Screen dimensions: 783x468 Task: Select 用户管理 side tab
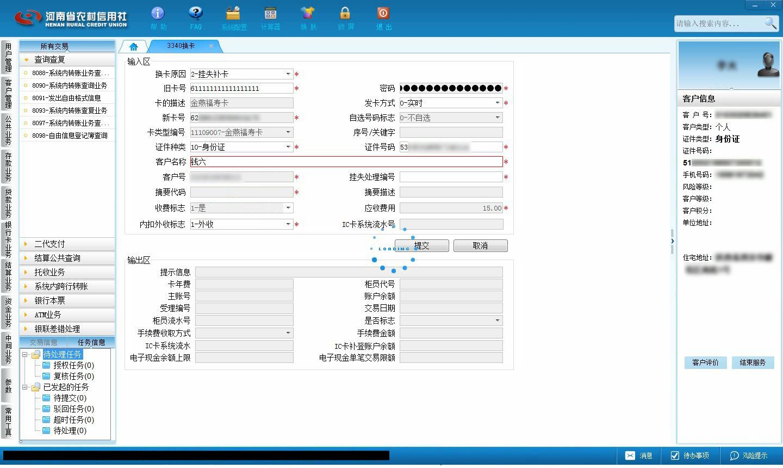coord(8,58)
